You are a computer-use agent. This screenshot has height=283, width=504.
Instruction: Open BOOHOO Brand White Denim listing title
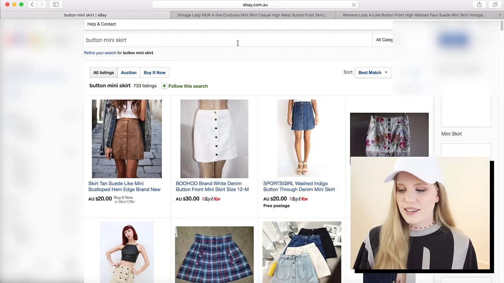(x=212, y=186)
